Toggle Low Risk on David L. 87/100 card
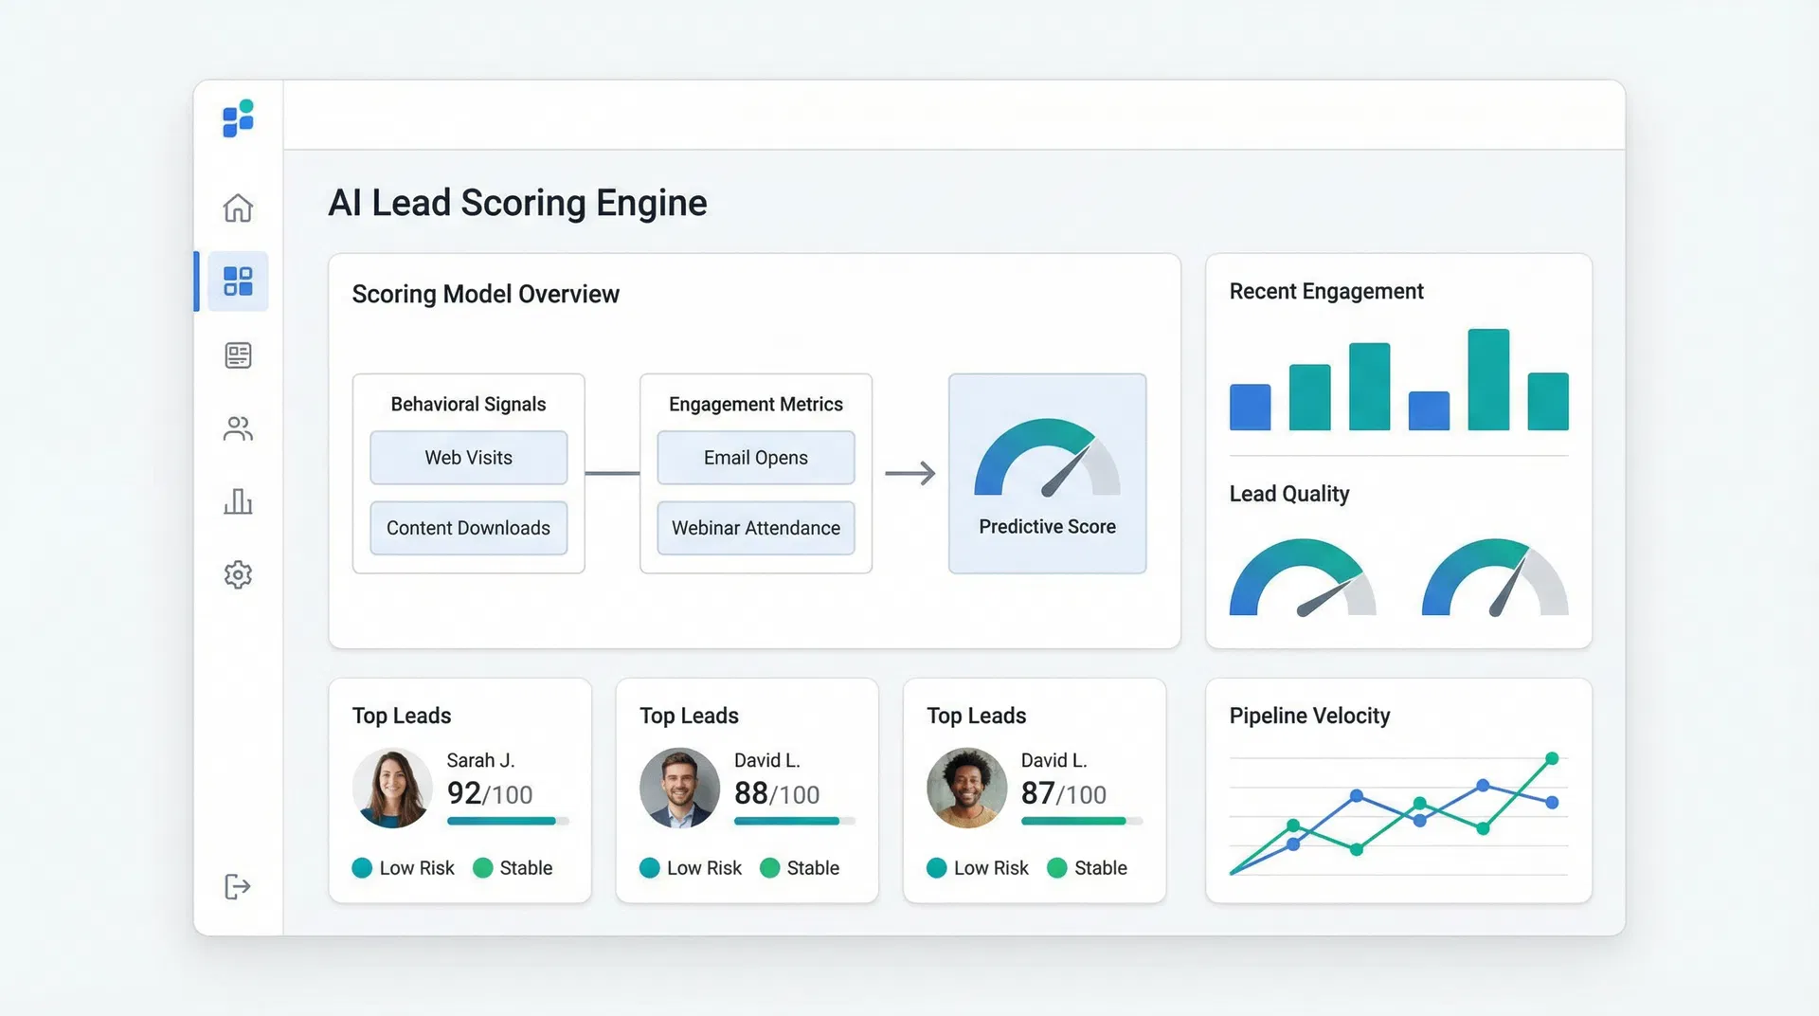This screenshot has width=1819, height=1016. point(977,867)
